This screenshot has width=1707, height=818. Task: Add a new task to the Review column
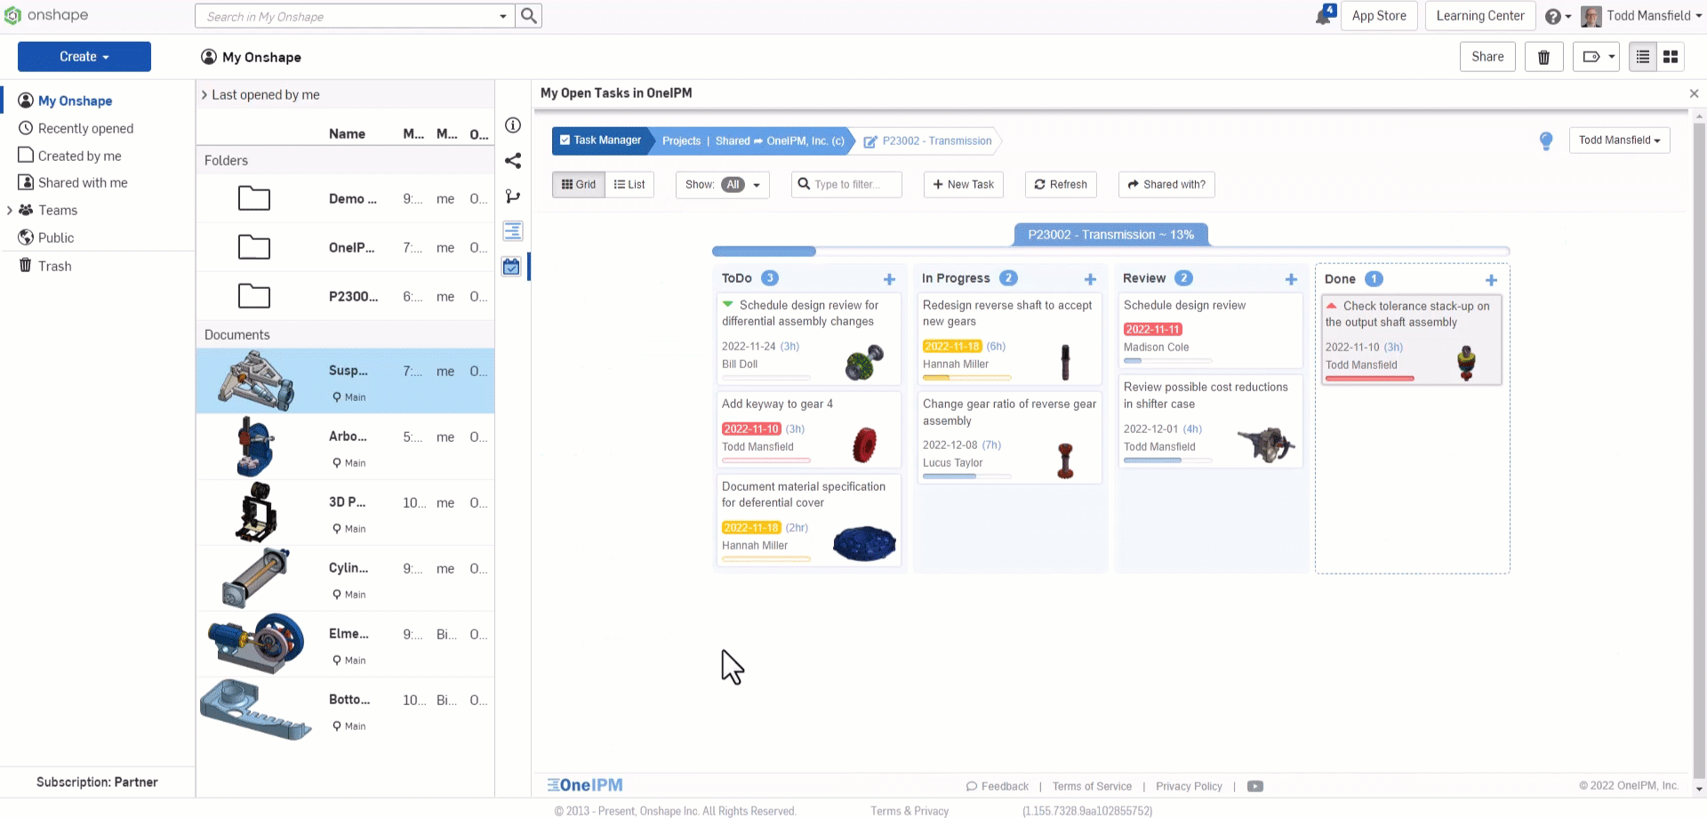click(x=1291, y=279)
